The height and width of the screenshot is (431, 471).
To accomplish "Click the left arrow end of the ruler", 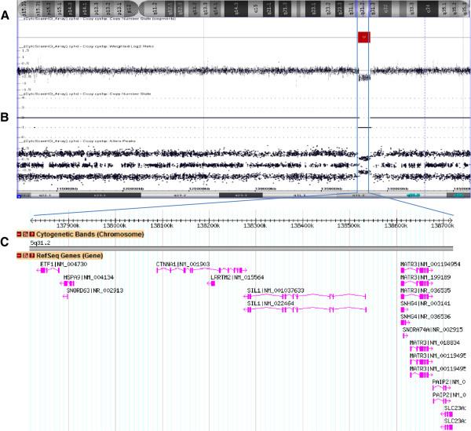I will pos(32,221).
